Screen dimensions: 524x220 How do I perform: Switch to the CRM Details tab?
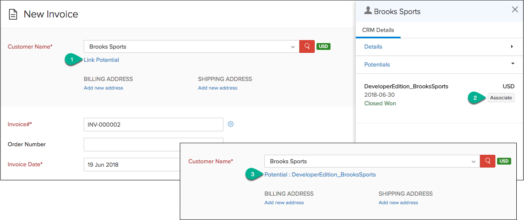(x=378, y=30)
